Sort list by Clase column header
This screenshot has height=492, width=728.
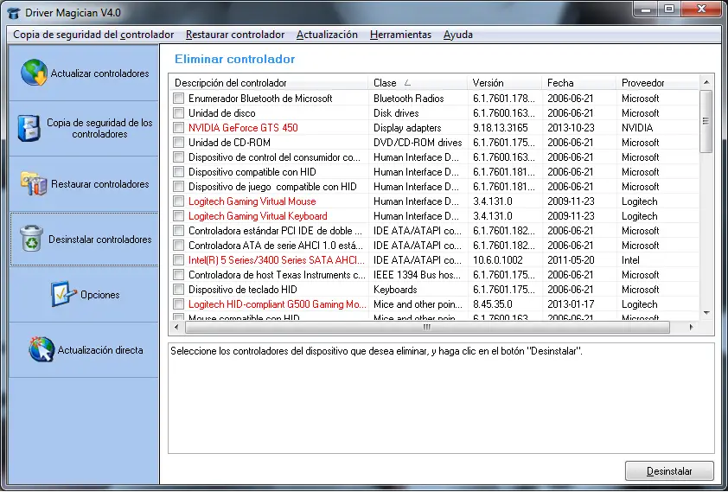pyautogui.click(x=418, y=83)
